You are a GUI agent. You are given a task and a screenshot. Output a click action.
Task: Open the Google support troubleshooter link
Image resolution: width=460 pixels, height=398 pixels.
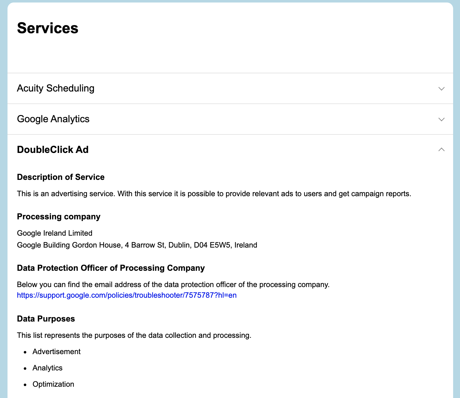point(127,295)
